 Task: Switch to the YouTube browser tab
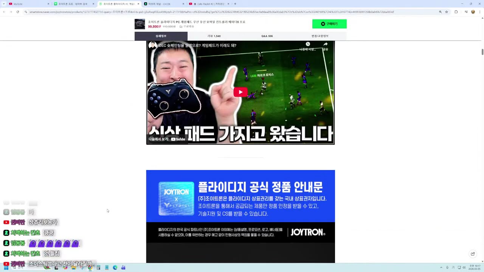click(x=28, y=4)
